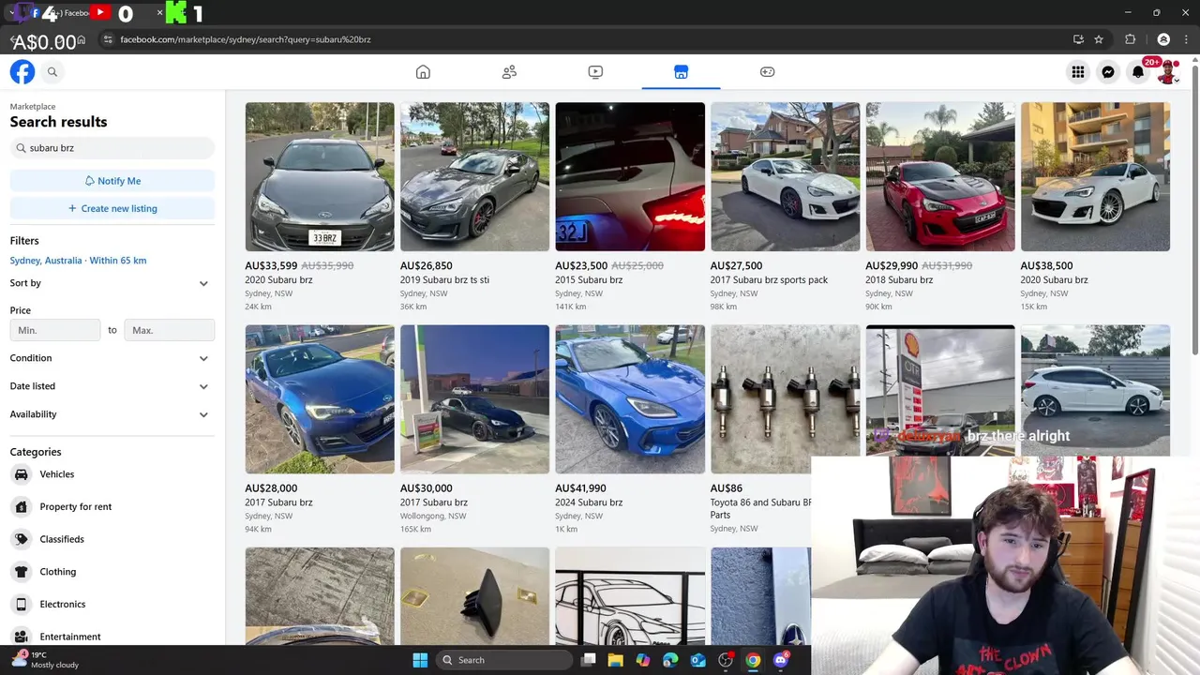Select the Property for rent category

[x=76, y=507]
